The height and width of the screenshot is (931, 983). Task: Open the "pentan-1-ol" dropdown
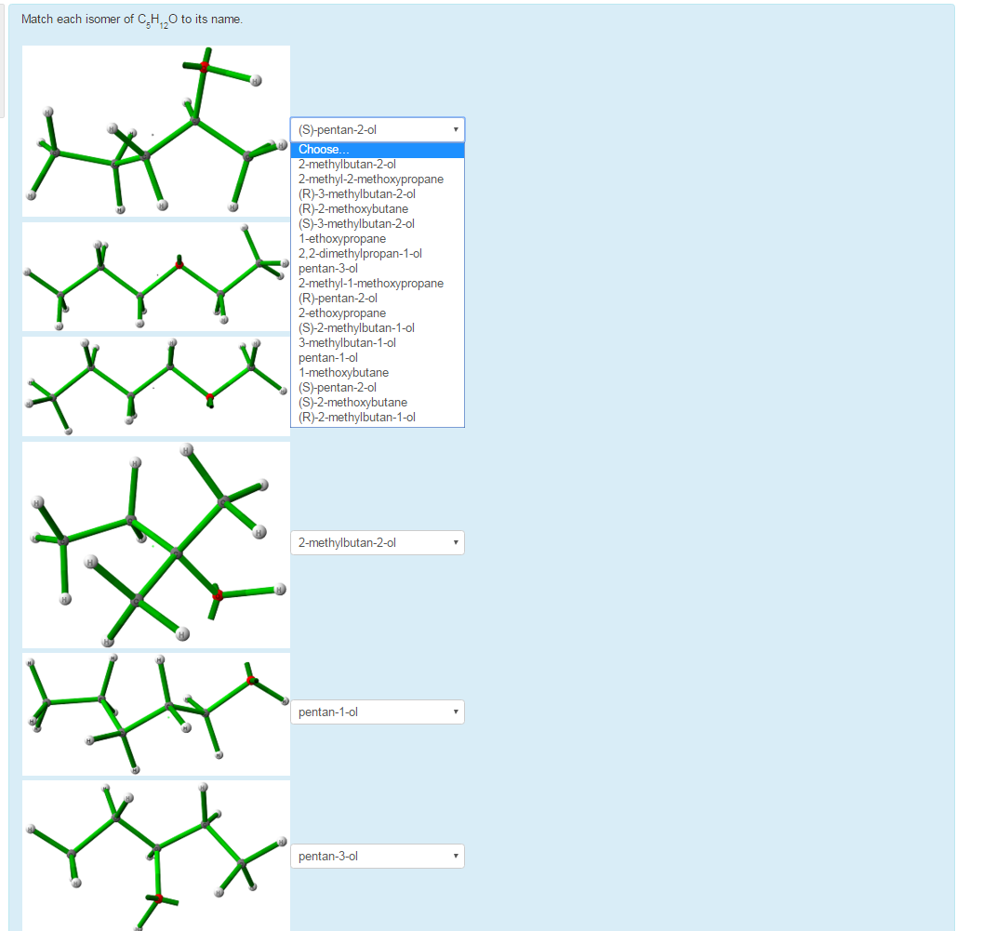pyautogui.click(x=376, y=712)
